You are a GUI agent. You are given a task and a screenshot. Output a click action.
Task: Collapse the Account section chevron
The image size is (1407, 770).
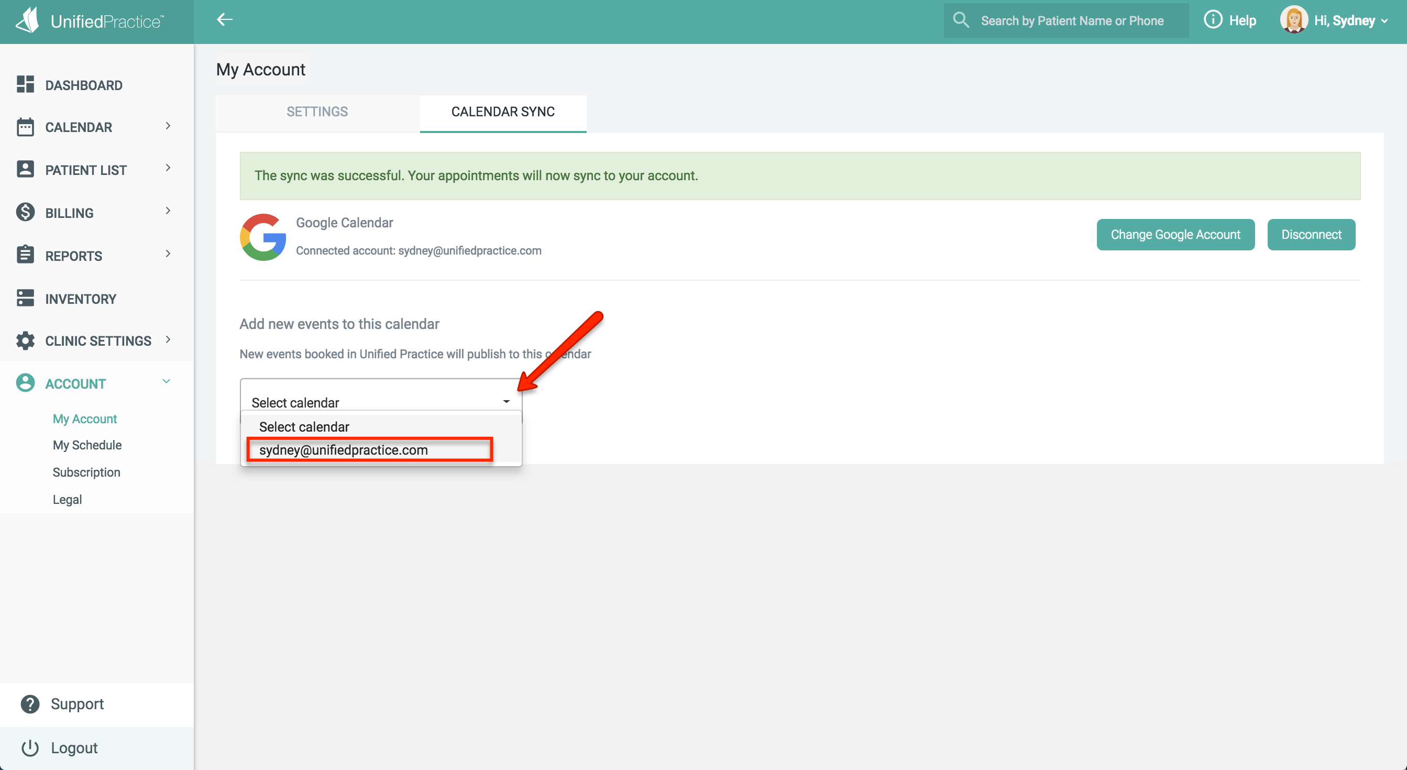tap(167, 382)
